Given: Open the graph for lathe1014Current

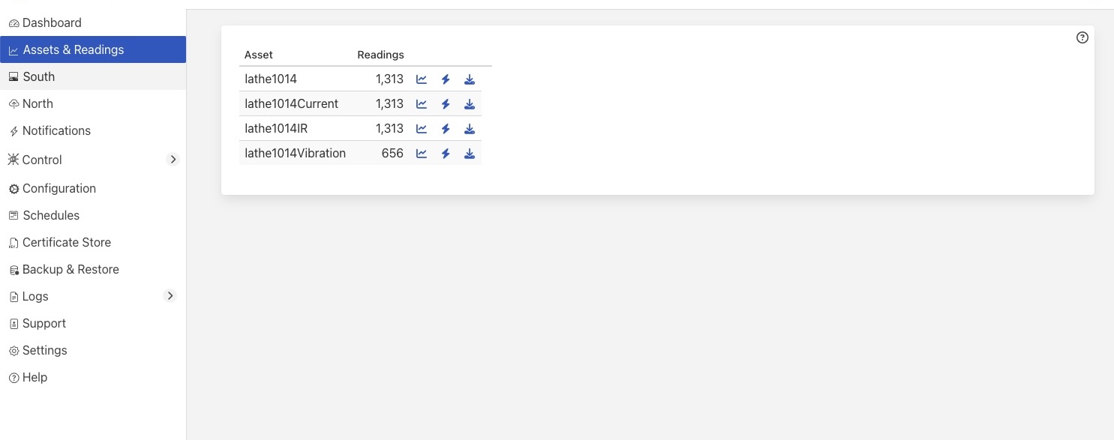Looking at the screenshot, I should pos(422,103).
